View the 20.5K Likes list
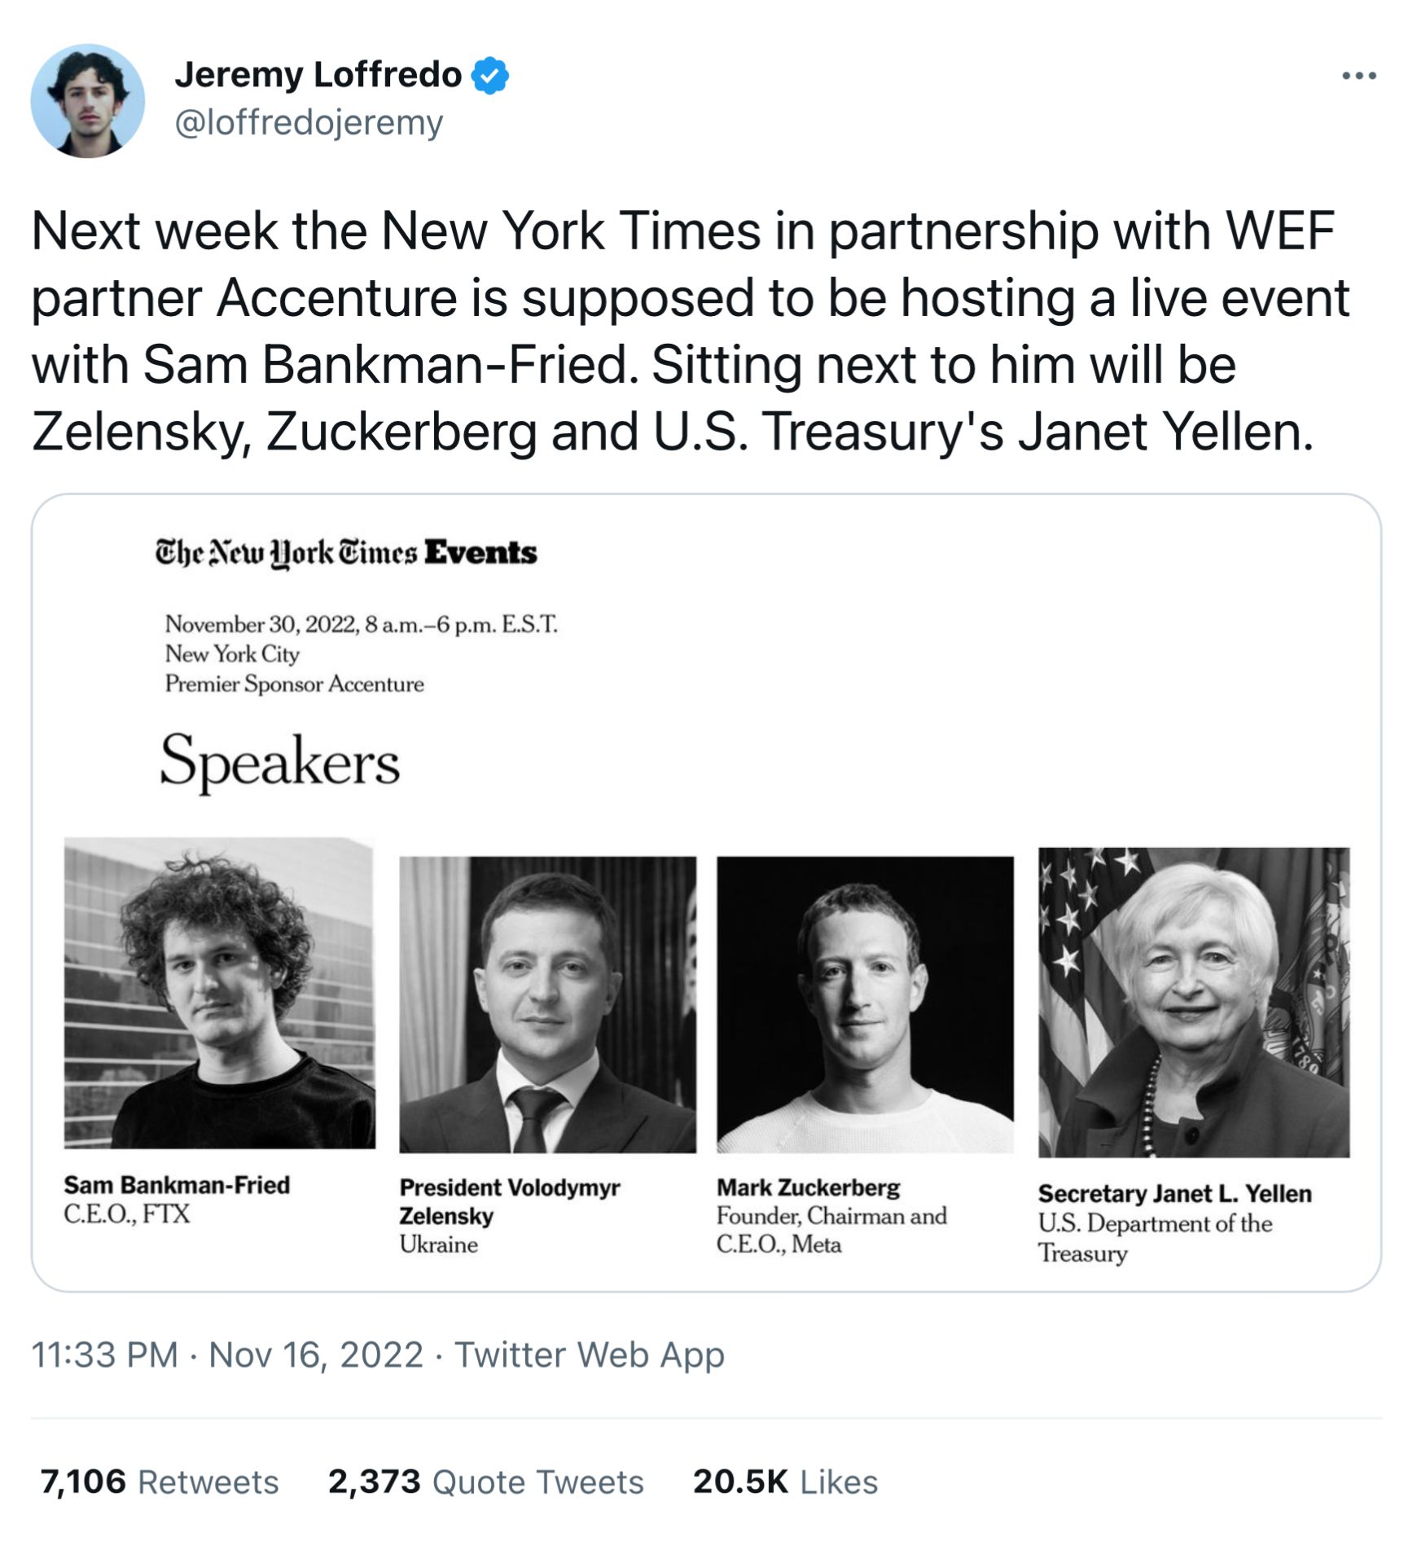The image size is (1417, 1541). point(785,1482)
